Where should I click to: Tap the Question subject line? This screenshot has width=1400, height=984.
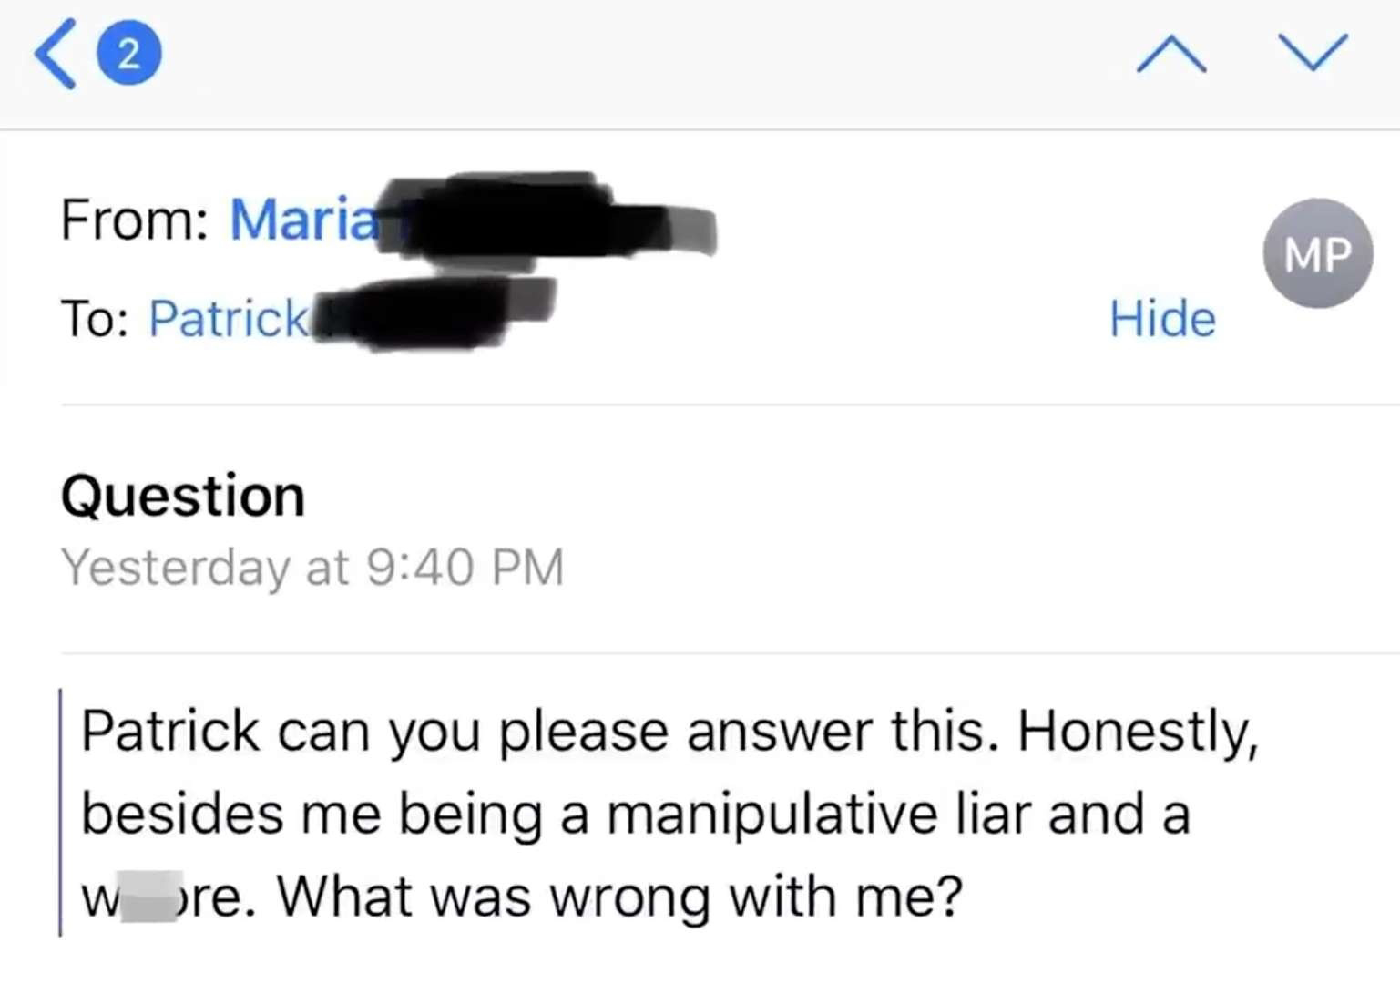[x=183, y=497]
